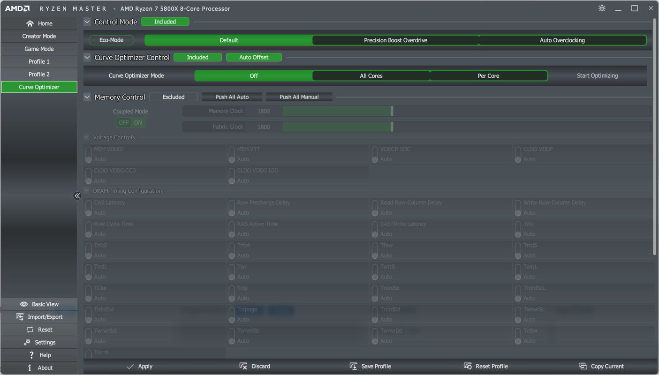Screen dimensions: 659x375
Task: Click the AMD logo in title bar
Action: pyautogui.click(x=17, y=8)
